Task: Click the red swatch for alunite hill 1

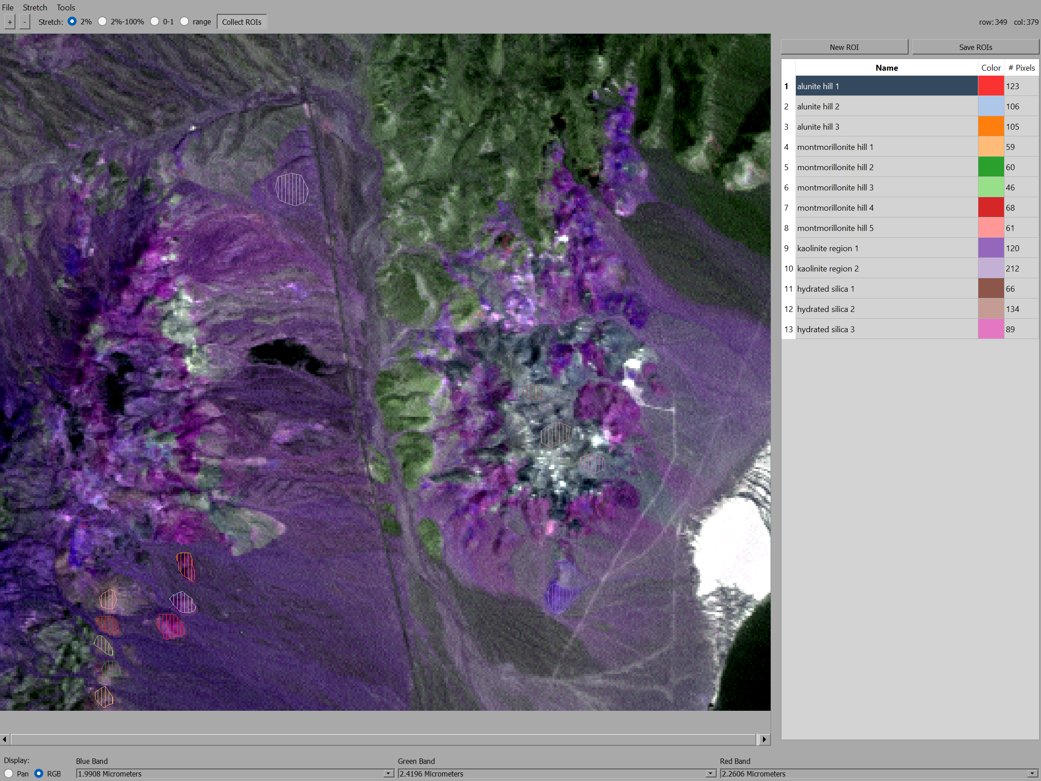Action: click(991, 86)
